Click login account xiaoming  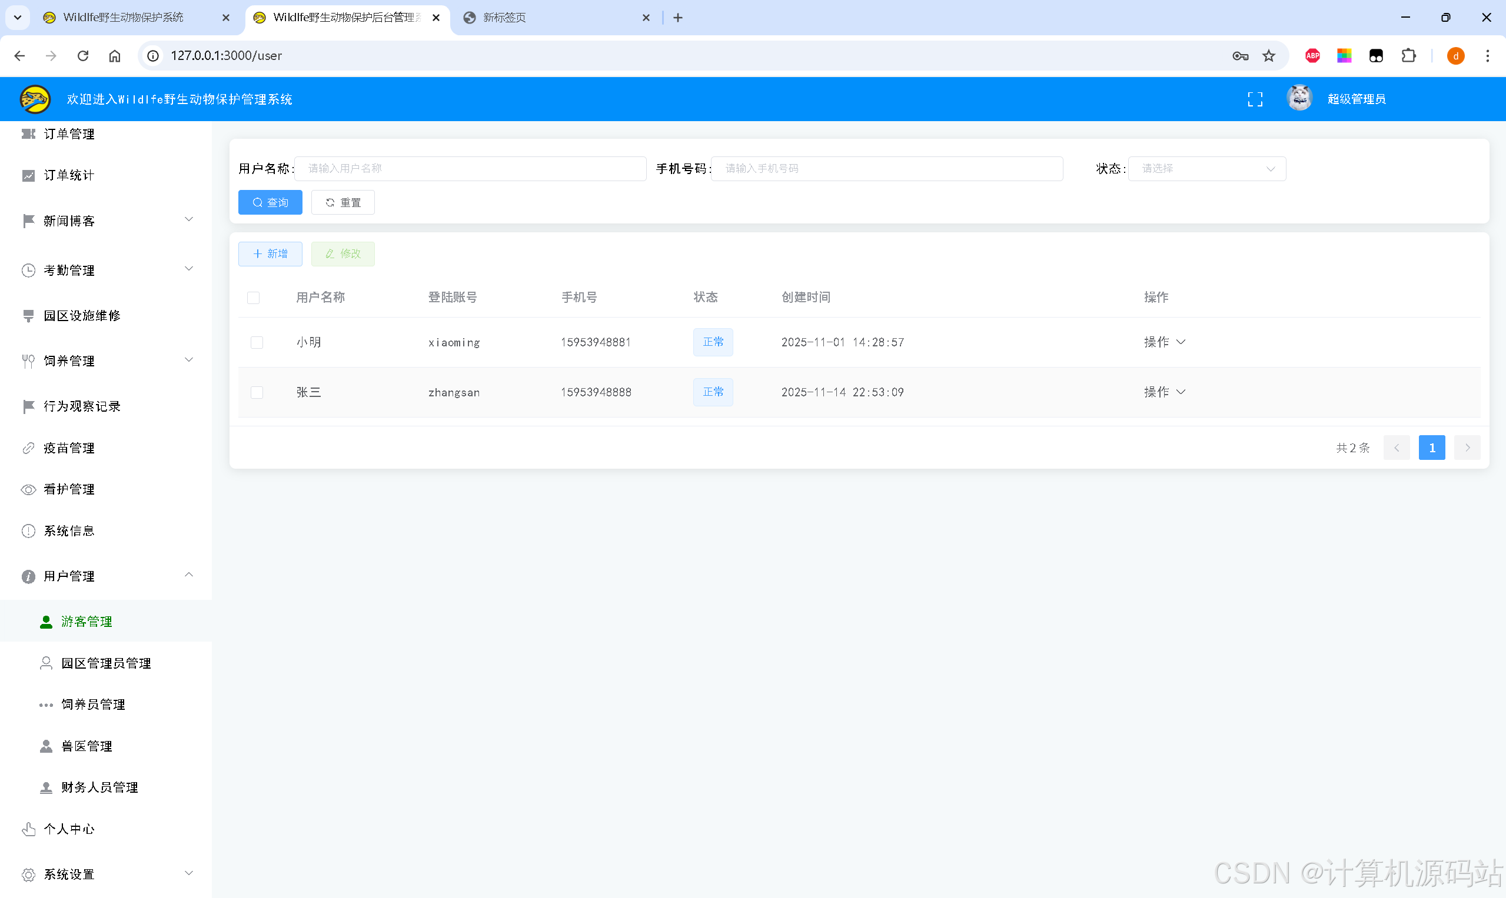pyautogui.click(x=454, y=342)
